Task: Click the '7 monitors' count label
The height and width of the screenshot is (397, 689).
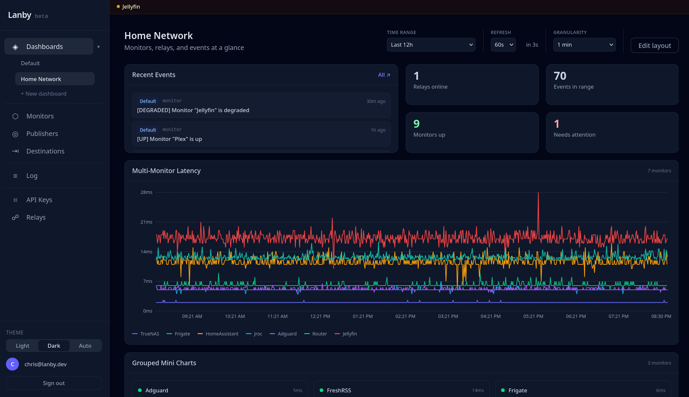Action: [659, 171]
